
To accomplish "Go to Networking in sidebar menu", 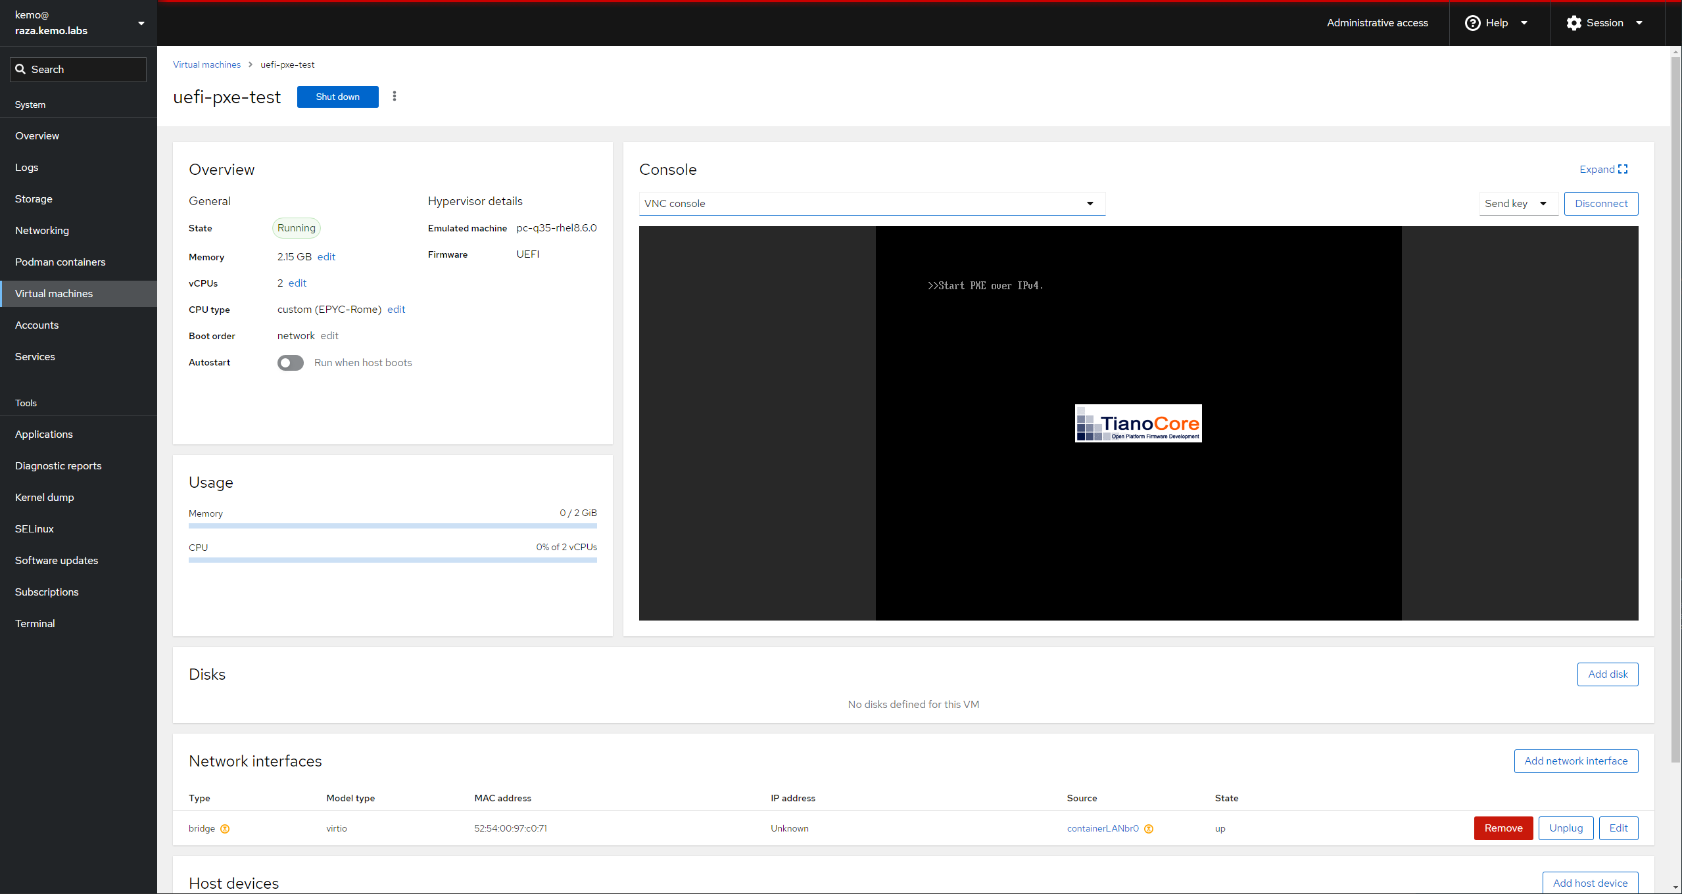I will [x=41, y=230].
